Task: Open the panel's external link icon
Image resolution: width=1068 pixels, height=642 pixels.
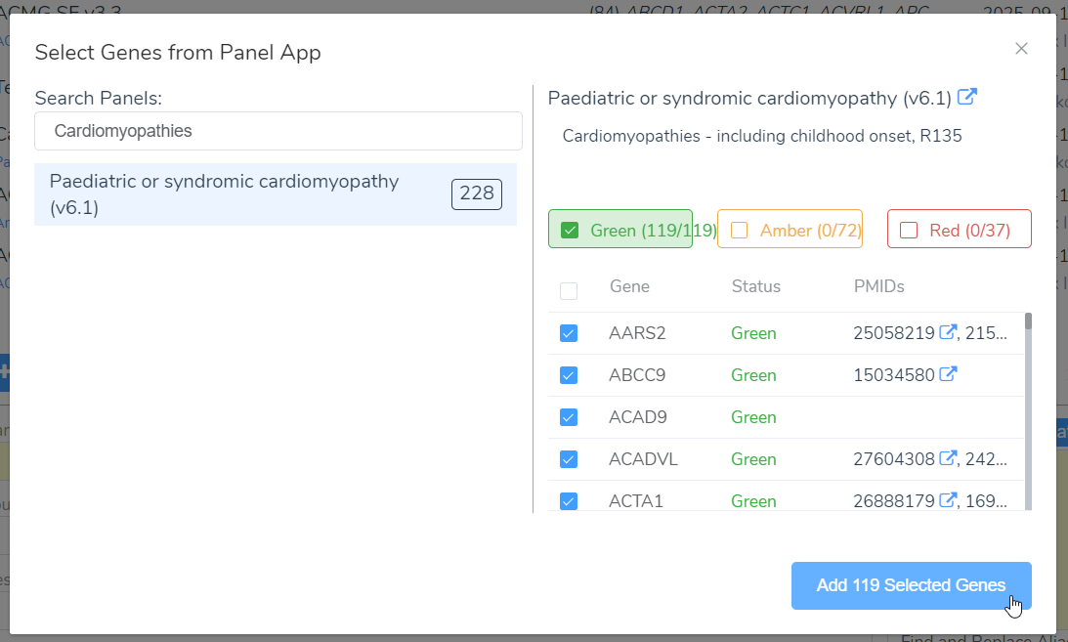Action: click(x=967, y=97)
